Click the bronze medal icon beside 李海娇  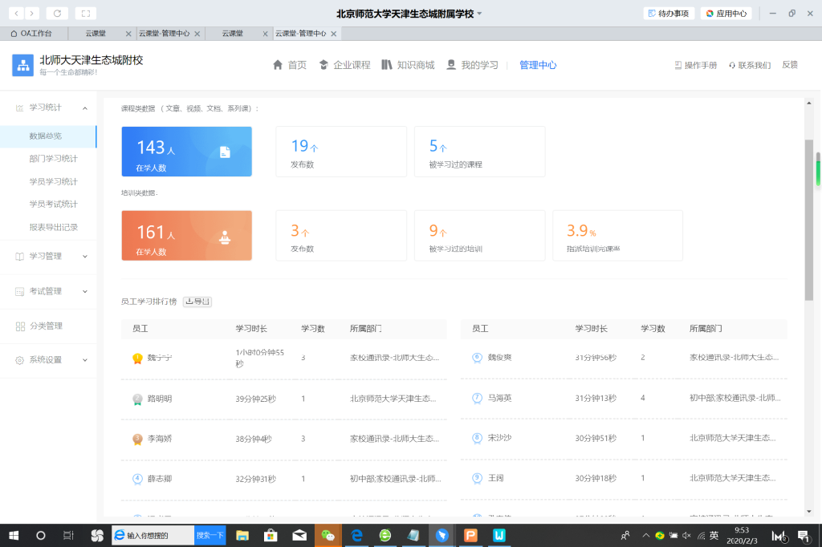(x=137, y=439)
